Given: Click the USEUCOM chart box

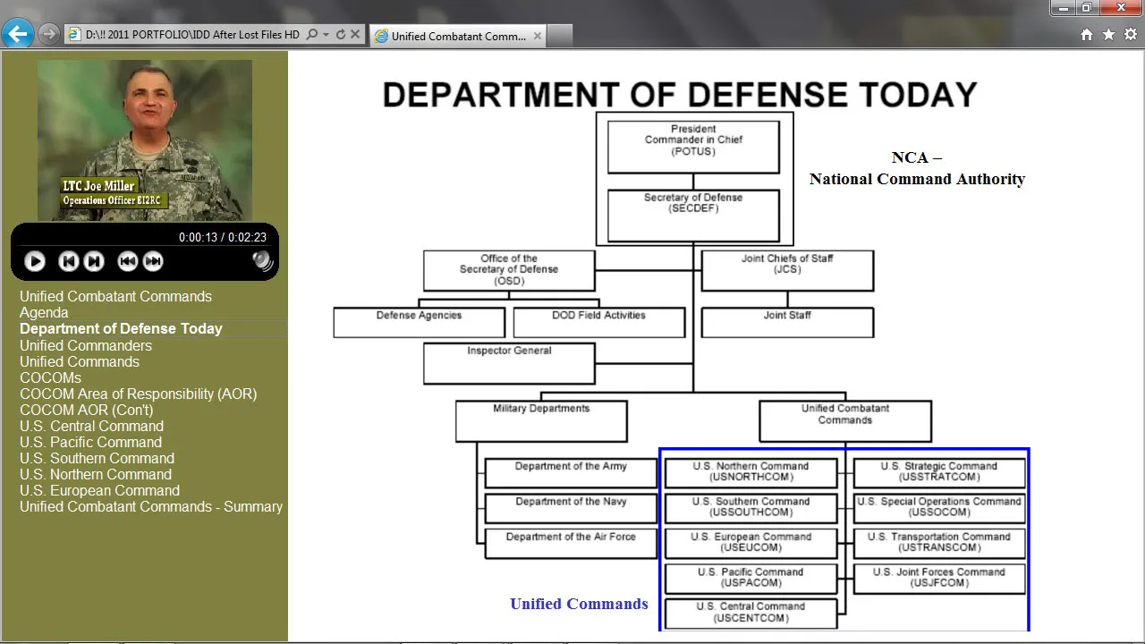Looking at the screenshot, I should click(x=751, y=544).
